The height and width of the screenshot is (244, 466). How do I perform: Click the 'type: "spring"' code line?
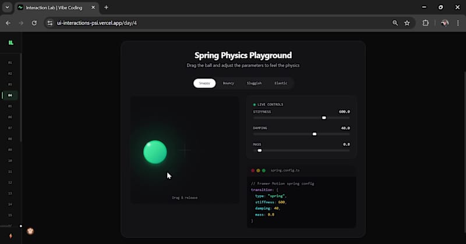tap(270, 196)
